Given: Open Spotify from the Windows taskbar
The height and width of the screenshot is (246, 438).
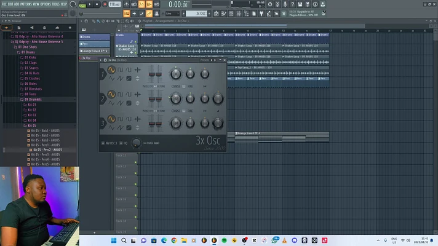Looking at the screenshot, I should pos(224,240).
